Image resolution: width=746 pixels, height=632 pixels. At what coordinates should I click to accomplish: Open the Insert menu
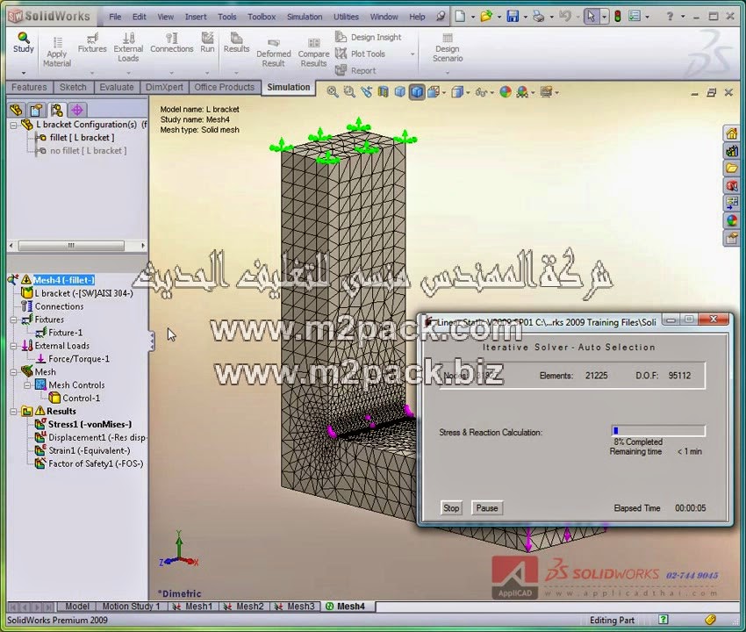196,17
